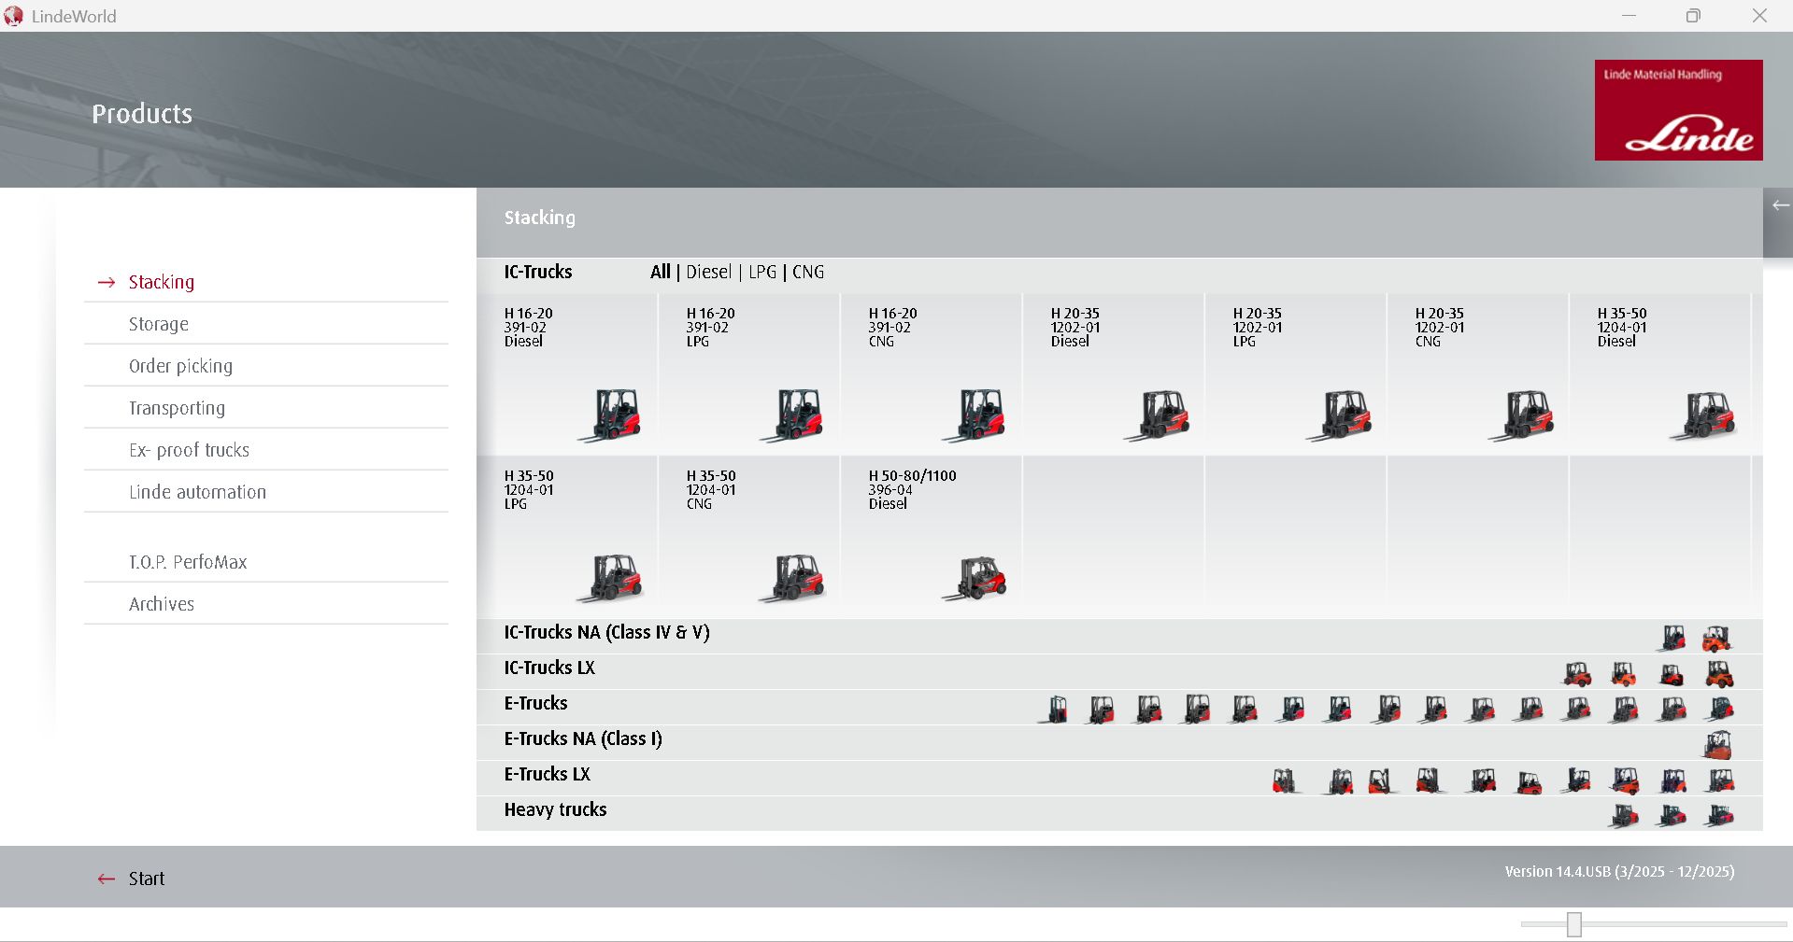
Task: Go back to Start
Action: (147, 879)
